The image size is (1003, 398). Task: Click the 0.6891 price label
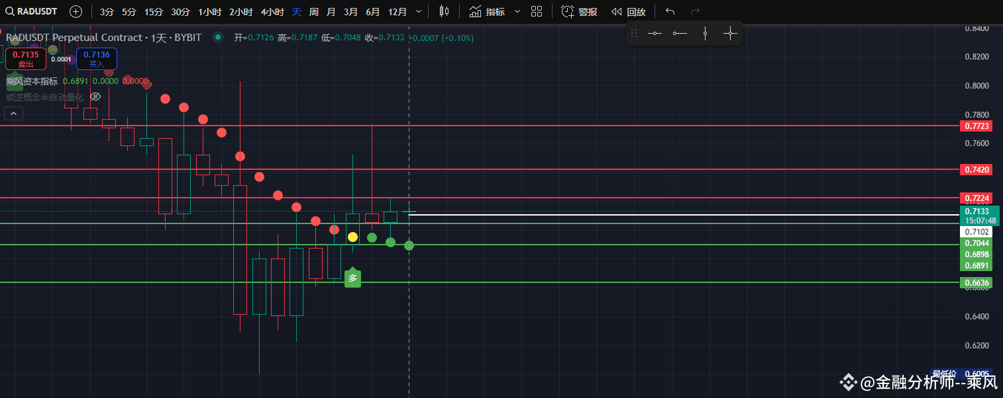[977, 265]
